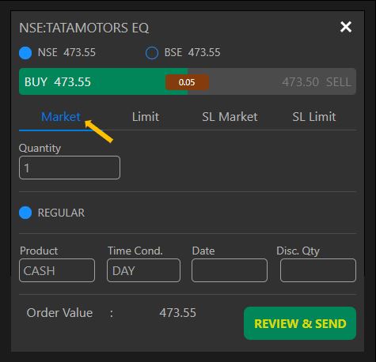Select the BSE exchange radio button
376x362 pixels.
point(152,53)
